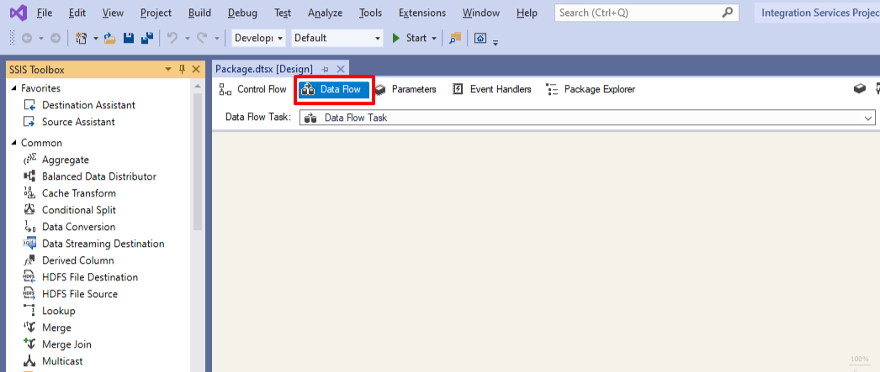Screen dimensions: 880x372
Task: Click the pin icon on Package.dtsx tab
Action: pyautogui.click(x=325, y=70)
